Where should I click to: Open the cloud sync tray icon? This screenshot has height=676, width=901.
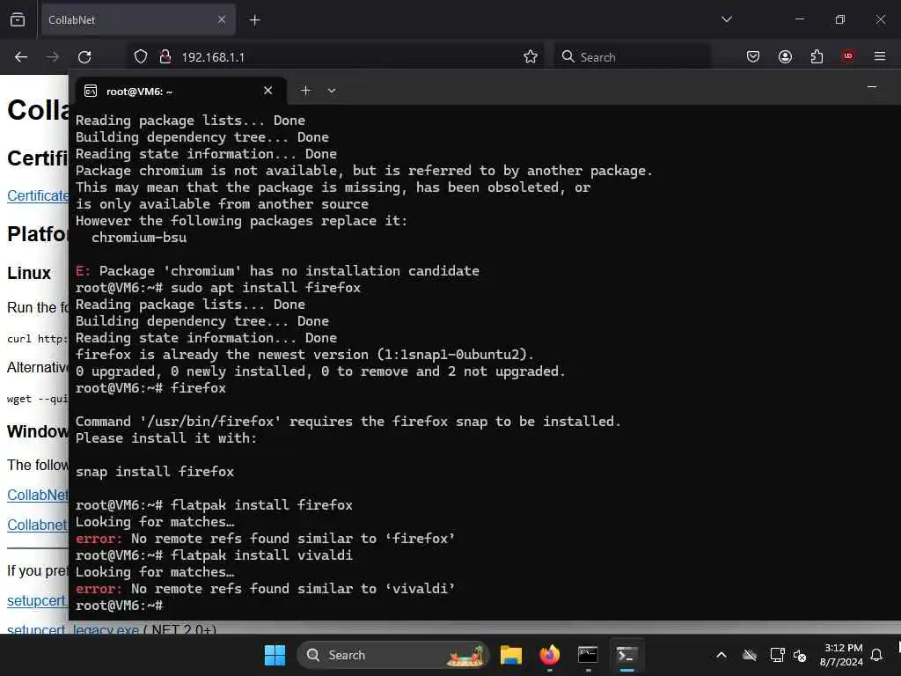750,655
